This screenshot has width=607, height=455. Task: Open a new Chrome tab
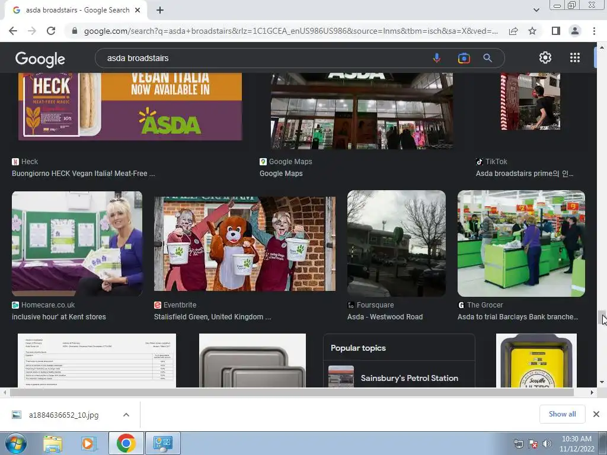point(160,10)
